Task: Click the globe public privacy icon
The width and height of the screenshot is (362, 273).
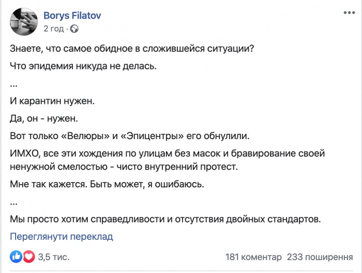Action: click(74, 29)
